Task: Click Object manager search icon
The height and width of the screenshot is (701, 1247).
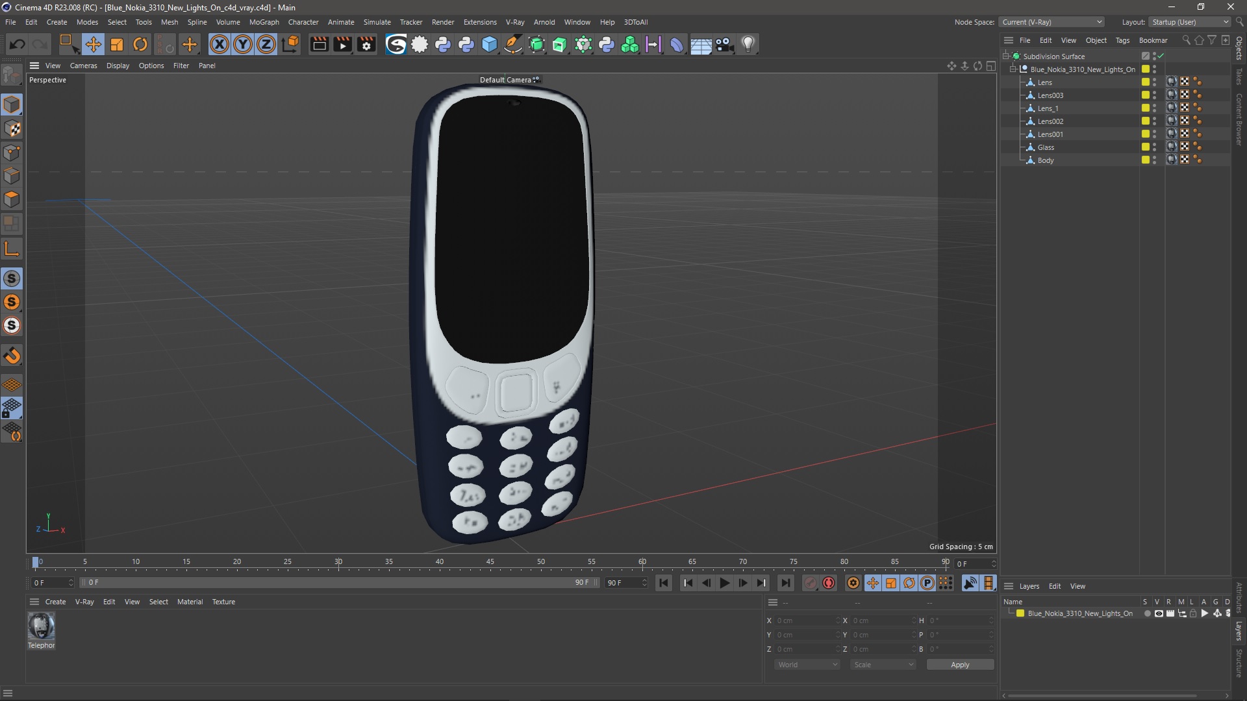Action: [1186, 40]
